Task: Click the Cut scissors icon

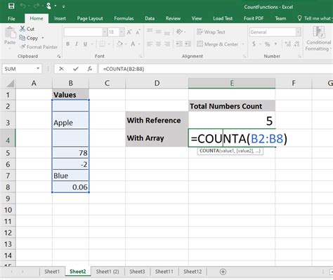Action: [22, 29]
